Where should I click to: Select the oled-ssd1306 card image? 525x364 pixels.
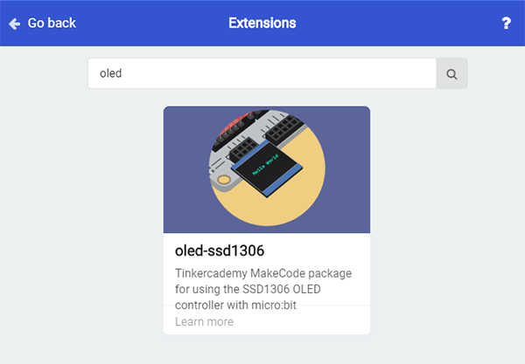pos(267,169)
